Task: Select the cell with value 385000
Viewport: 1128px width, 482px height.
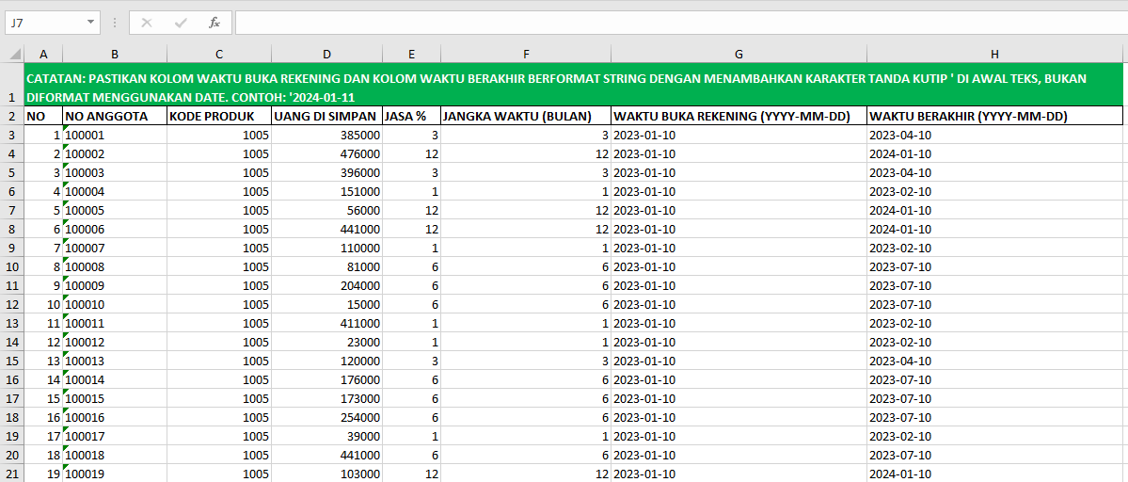Action: [326, 135]
